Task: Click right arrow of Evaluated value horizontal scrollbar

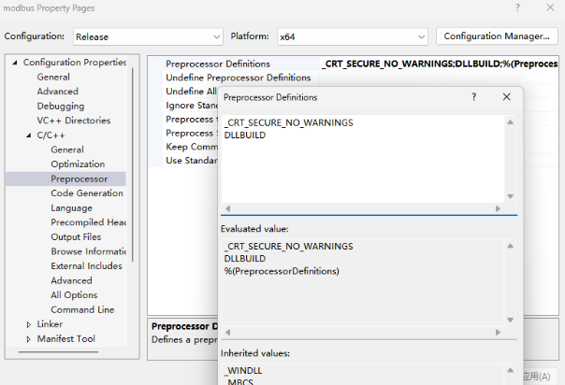Action: [x=498, y=333]
